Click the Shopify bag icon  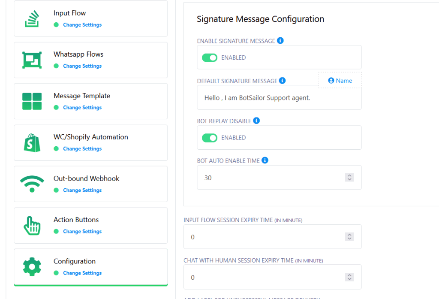32,142
